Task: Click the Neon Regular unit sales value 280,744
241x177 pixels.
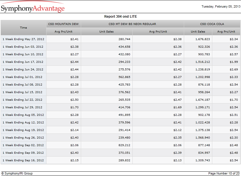Action: 124,39
